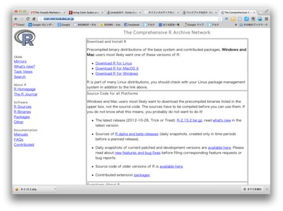Close the downloads bar
The width and height of the screenshot is (283, 211).
(x=267, y=189)
